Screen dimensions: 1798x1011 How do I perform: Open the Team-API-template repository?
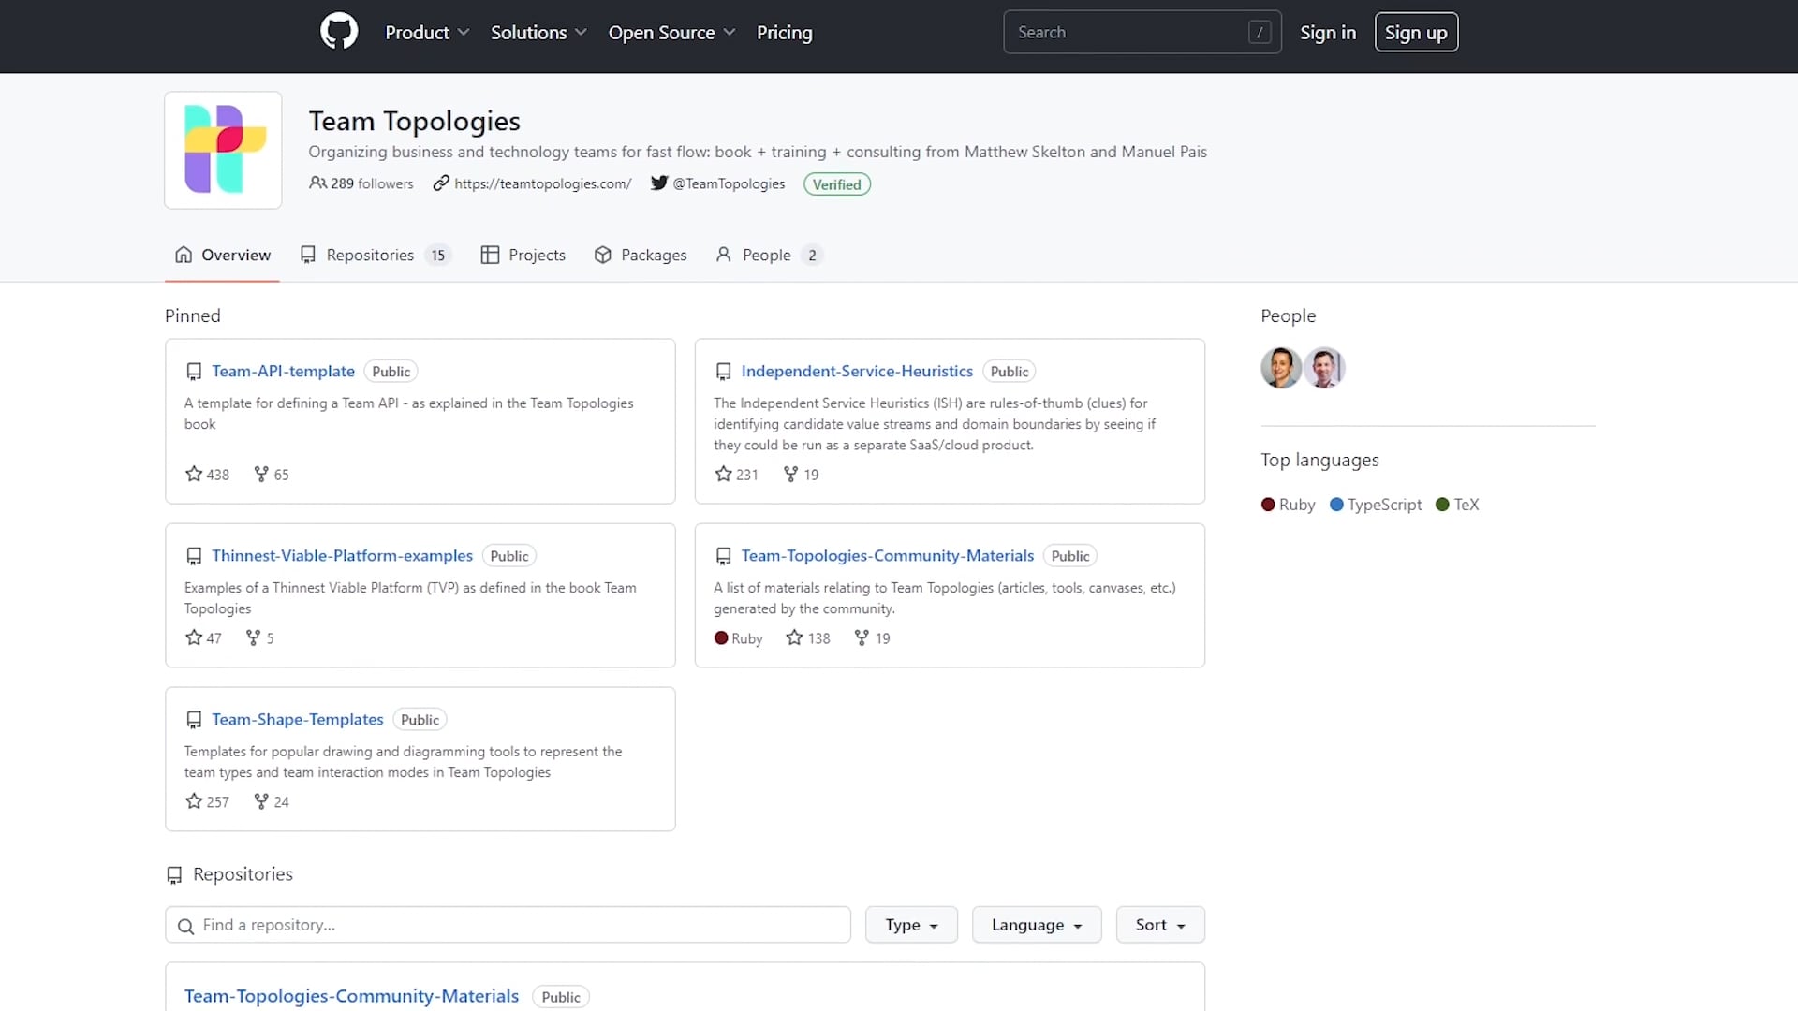coord(283,372)
